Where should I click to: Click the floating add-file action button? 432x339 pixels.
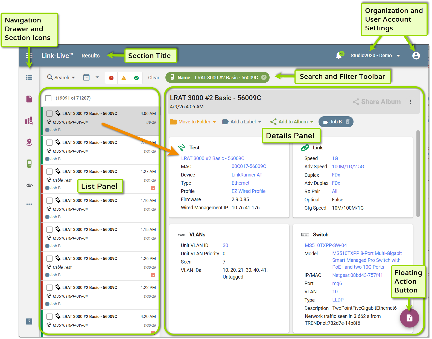coord(409,318)
